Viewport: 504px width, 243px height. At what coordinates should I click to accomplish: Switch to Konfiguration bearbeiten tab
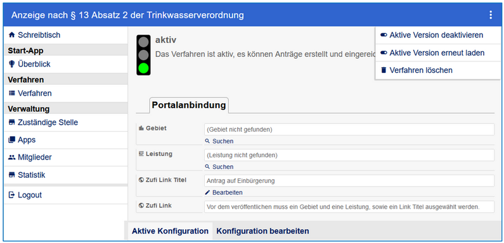(262, 231)
